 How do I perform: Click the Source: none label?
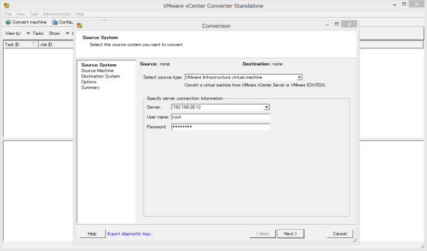pos(155,64)
